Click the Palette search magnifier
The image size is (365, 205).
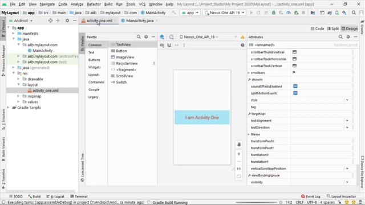click(x=139, y=36)
